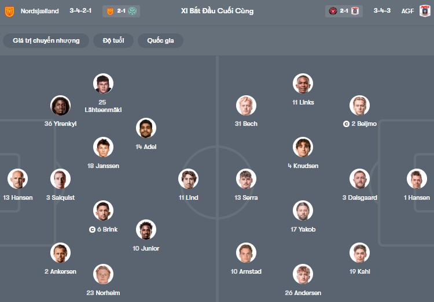
Task: Open Dalsgaard's player profile photo
Action: tap(359, 179)
